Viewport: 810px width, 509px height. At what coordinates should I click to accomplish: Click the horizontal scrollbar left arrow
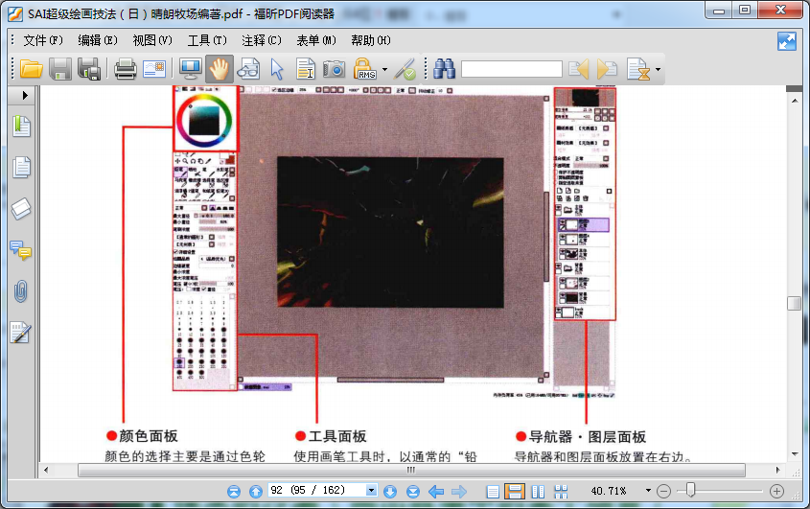(46, 471)
